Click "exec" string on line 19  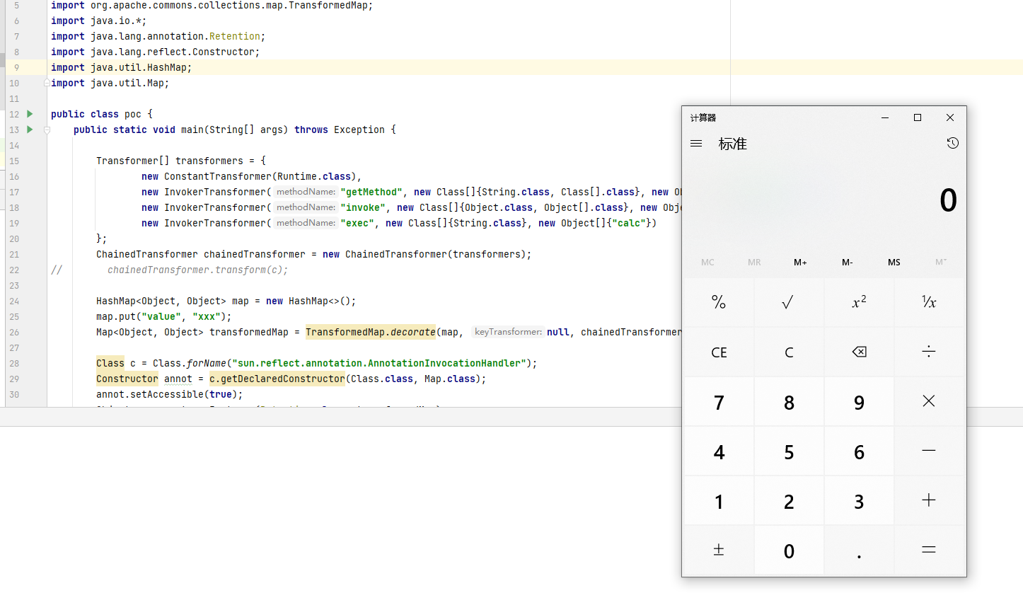click(357, 223)
